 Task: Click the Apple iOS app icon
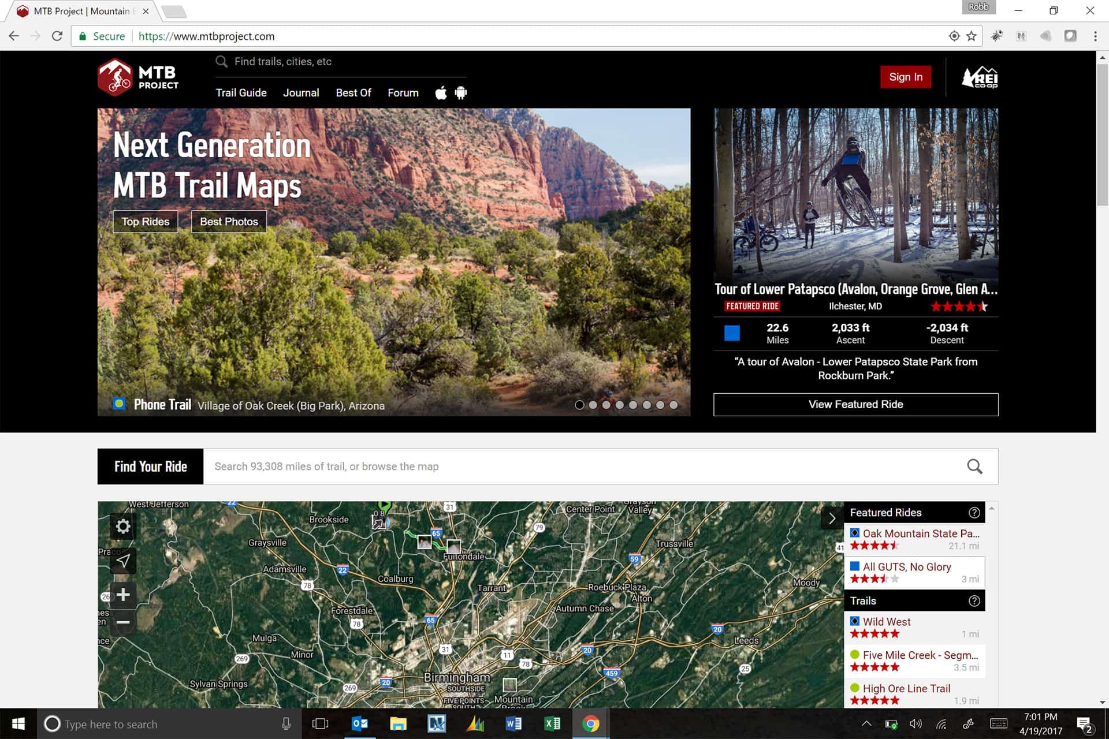[x=441, y=93]
